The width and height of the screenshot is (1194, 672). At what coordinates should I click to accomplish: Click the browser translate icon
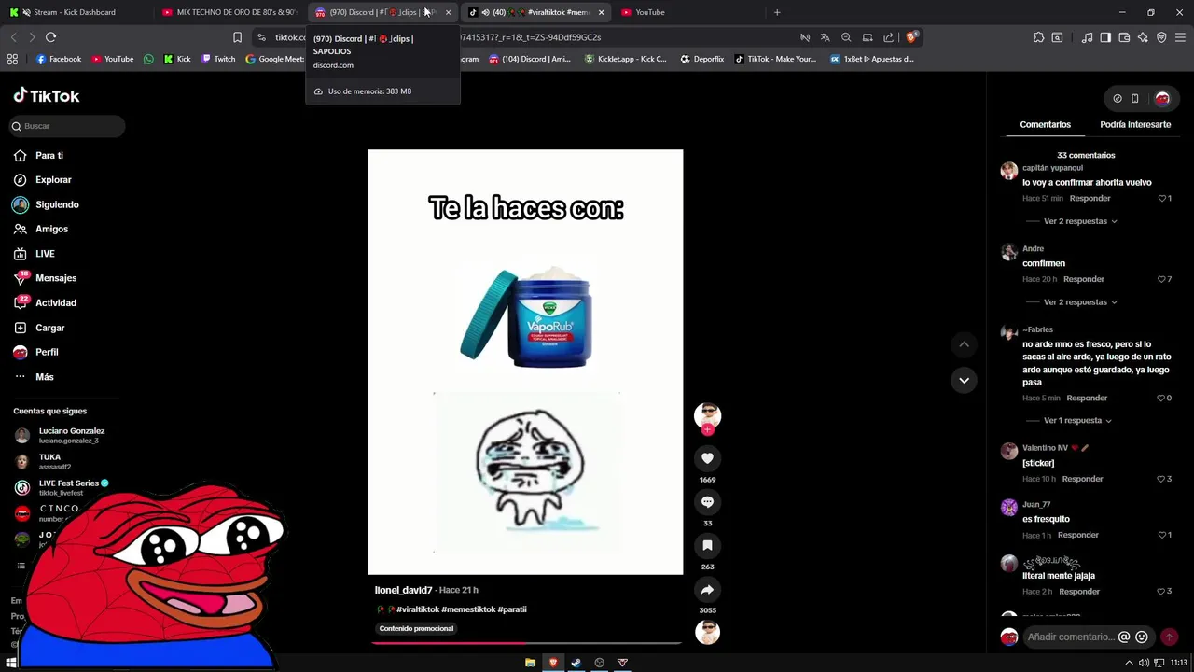point(825,37)
